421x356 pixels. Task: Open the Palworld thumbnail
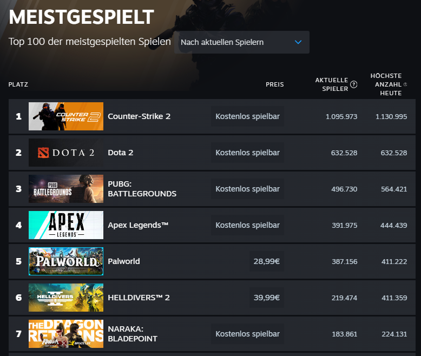coord(66,261)
